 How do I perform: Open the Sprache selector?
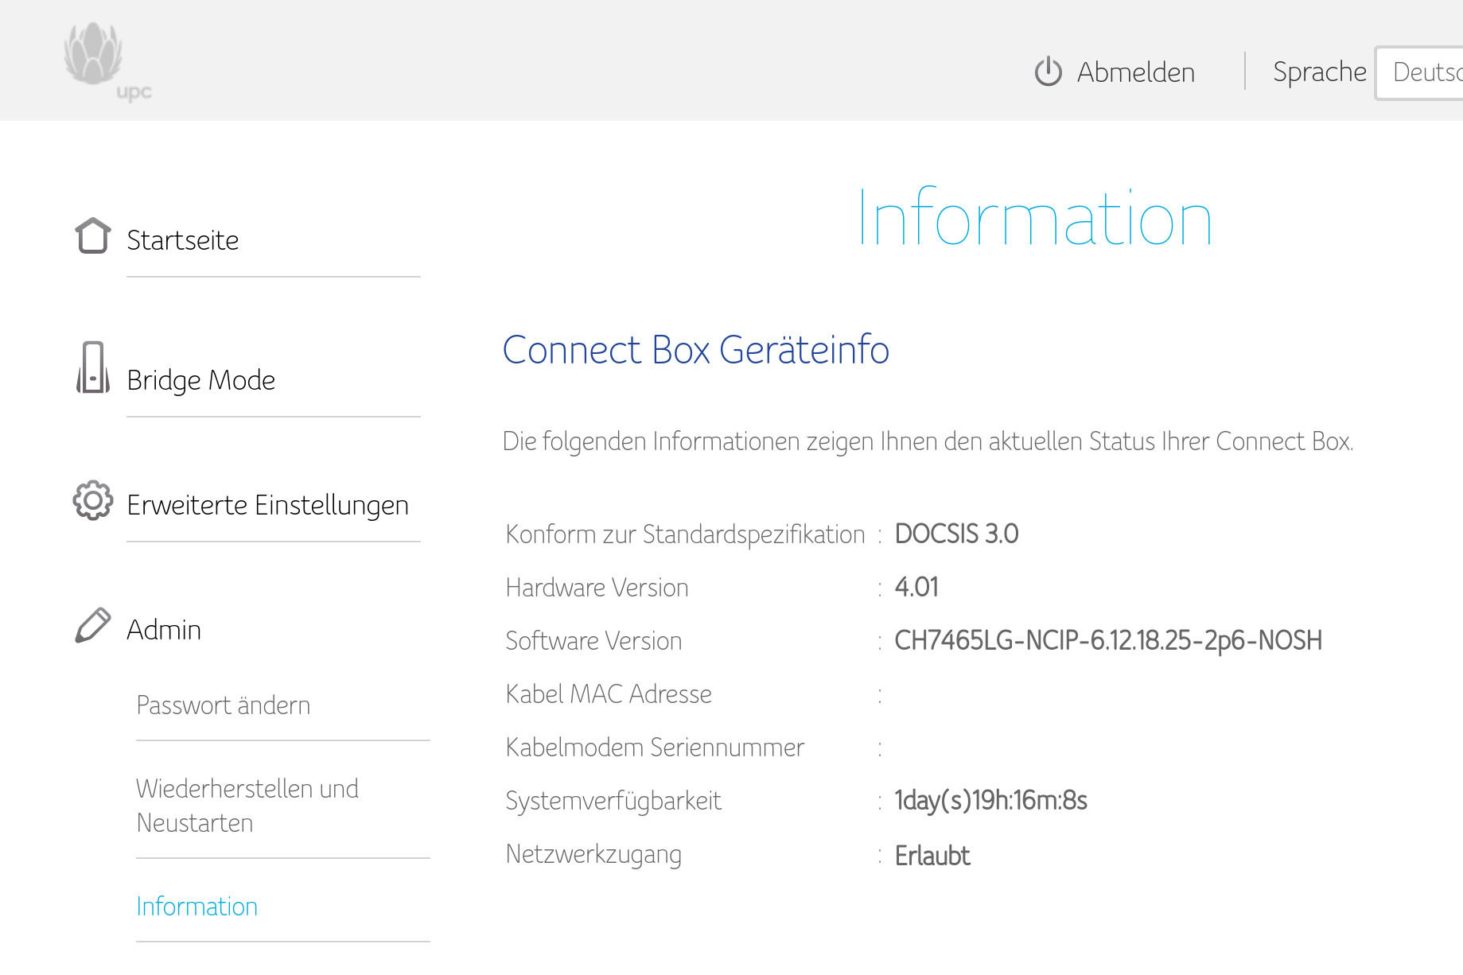[x=1320, y=72]
